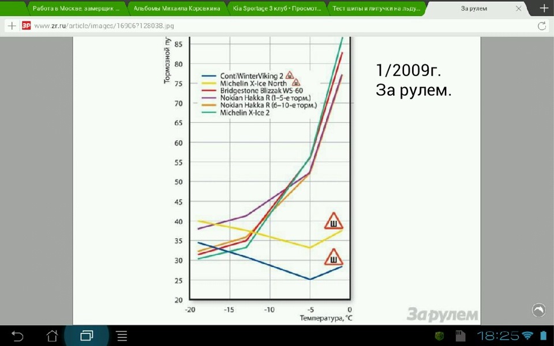Open the Android menu lines button
Screen dimensions: 554x346
pos(122,336)
